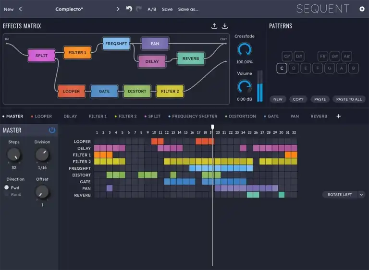Switch to the DISTORTION tab
The height and width of the screenshot is (270, 369).
click(242, 116)
